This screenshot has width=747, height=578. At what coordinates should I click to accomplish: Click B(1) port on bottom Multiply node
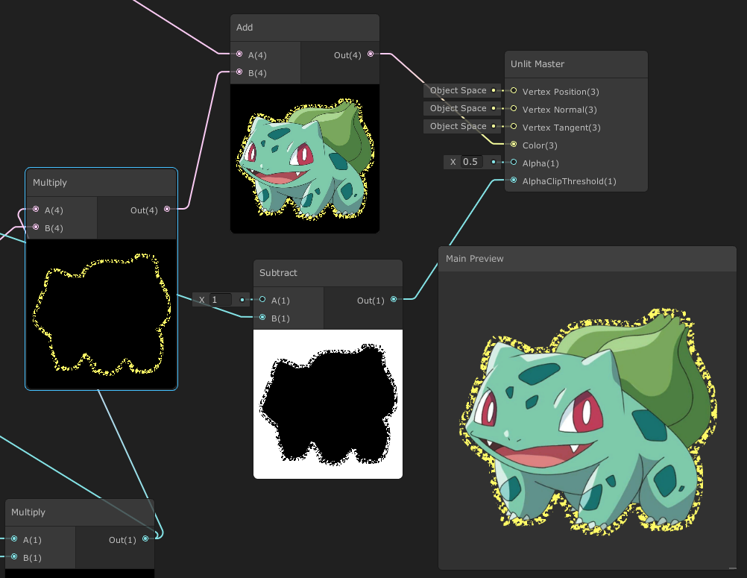(x=14, y=556)
